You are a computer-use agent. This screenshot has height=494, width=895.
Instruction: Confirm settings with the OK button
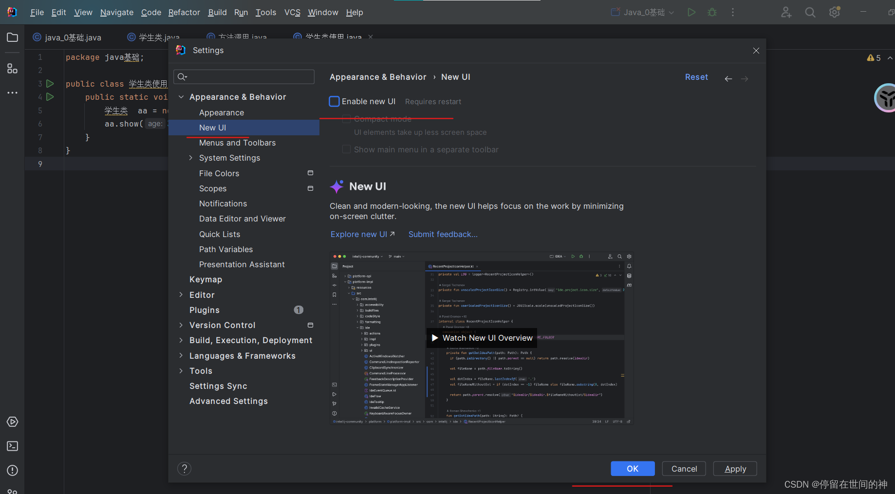click(633, 469)
